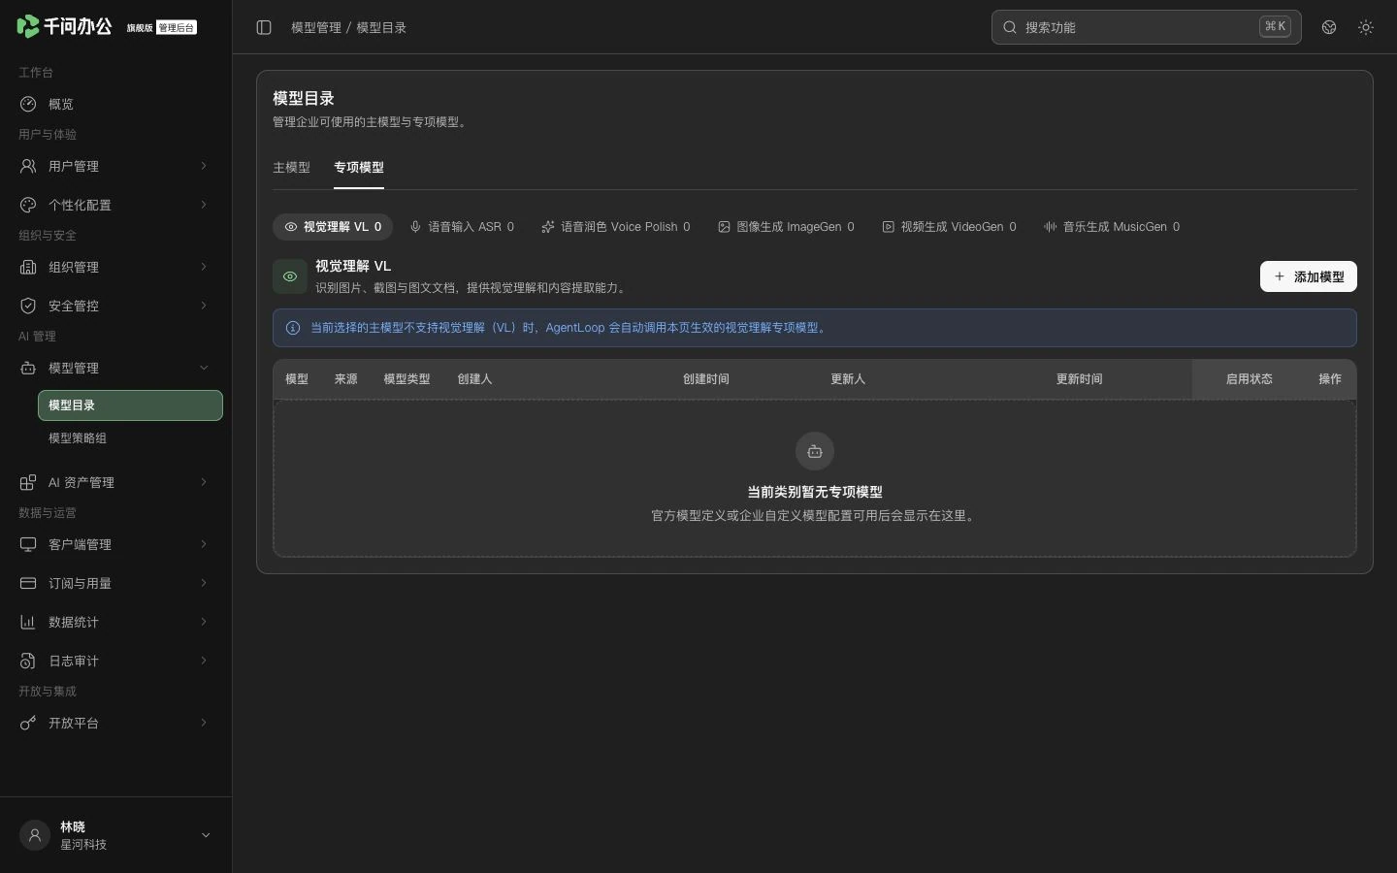This screenshot has width=1397, height=873.
Task: Click the 用户管理 people icon
Action: coord(28,166)
